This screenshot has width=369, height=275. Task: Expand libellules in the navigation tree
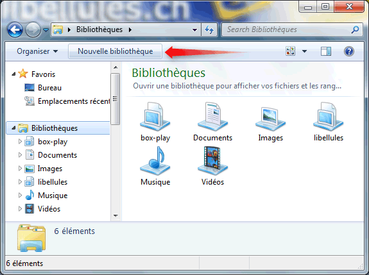pyautogui.click(x=20, y=182)
